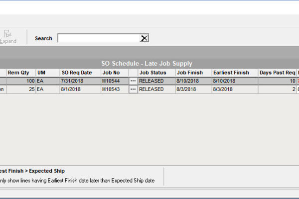
Task: Sort by Job Status column header
Action: point(156,73)
